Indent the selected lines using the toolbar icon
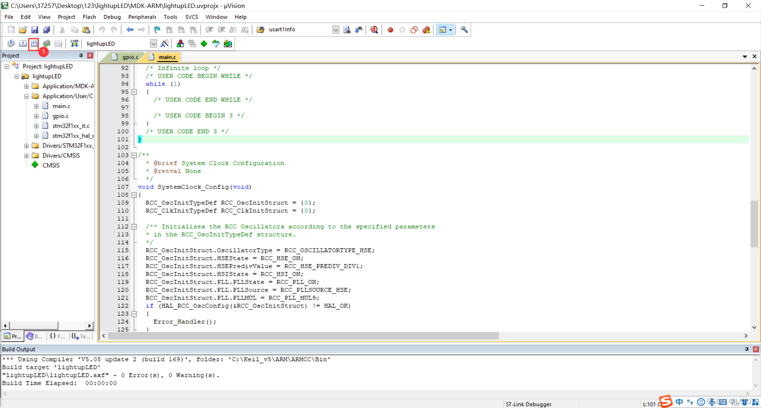Screen dimensions: 761x408 coord(209,30)
